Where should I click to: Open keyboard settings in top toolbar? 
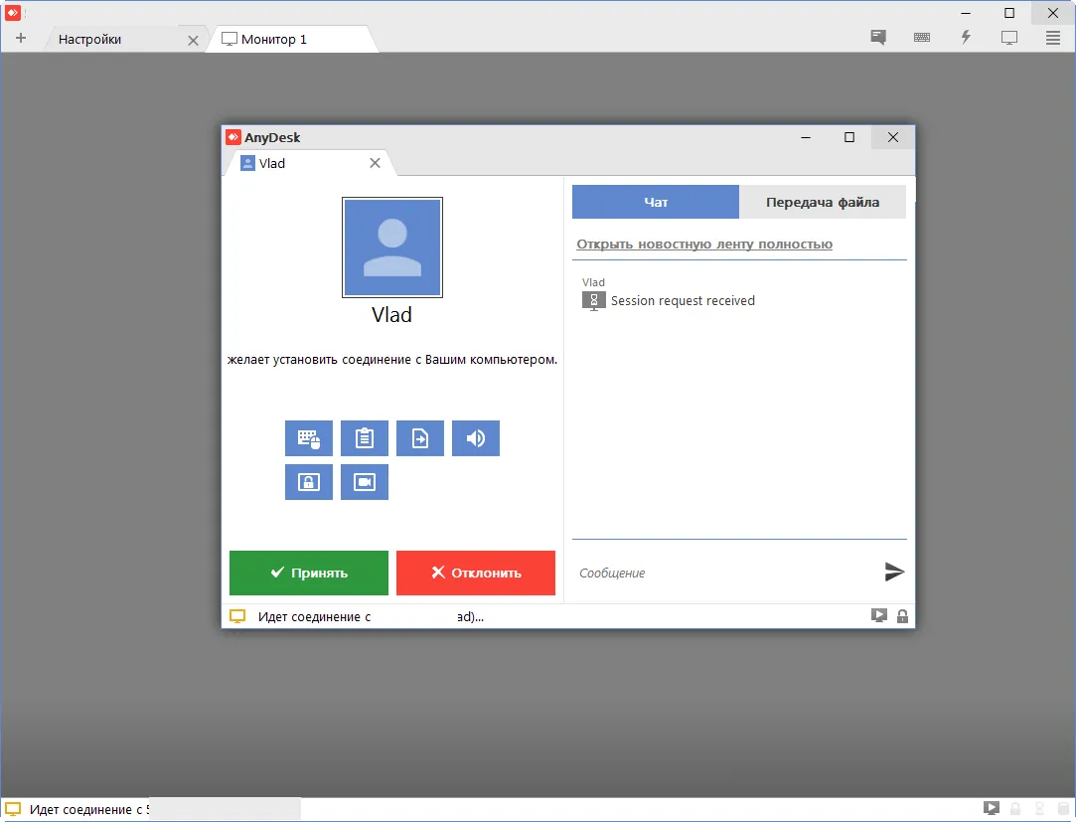pos(922,38)
